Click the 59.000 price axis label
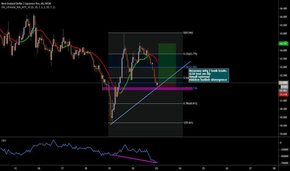 point(283,134)
